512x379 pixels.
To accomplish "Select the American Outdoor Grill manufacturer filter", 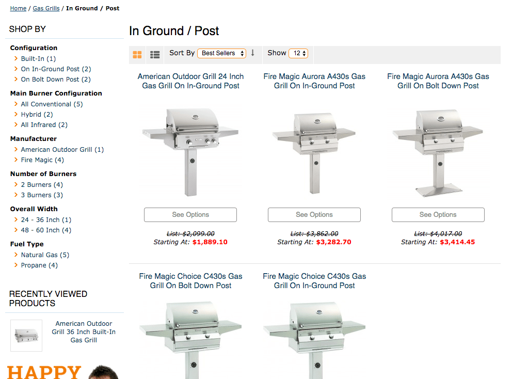I will 62,149.
